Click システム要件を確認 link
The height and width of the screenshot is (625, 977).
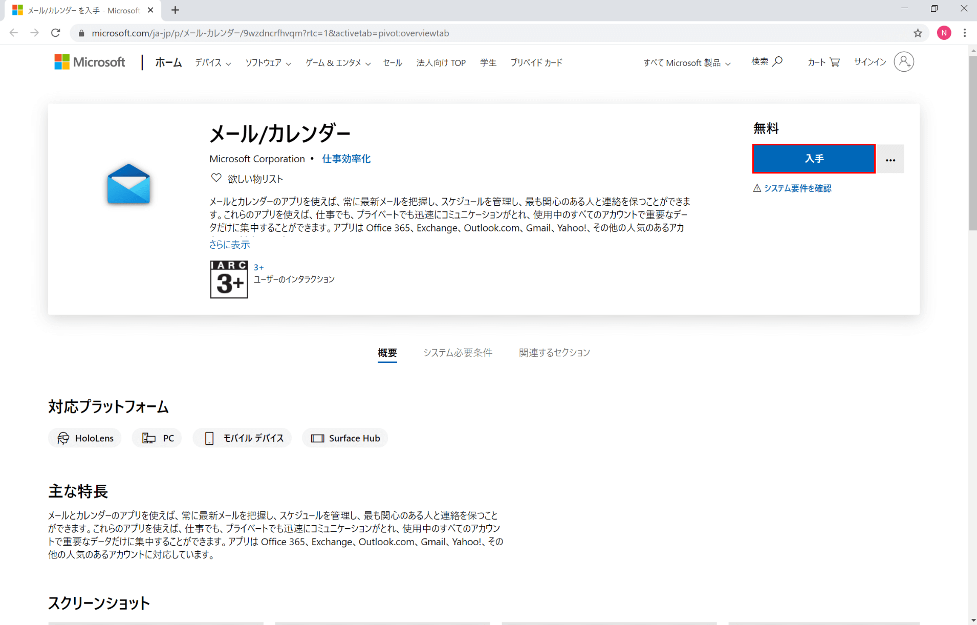(797, 188)
